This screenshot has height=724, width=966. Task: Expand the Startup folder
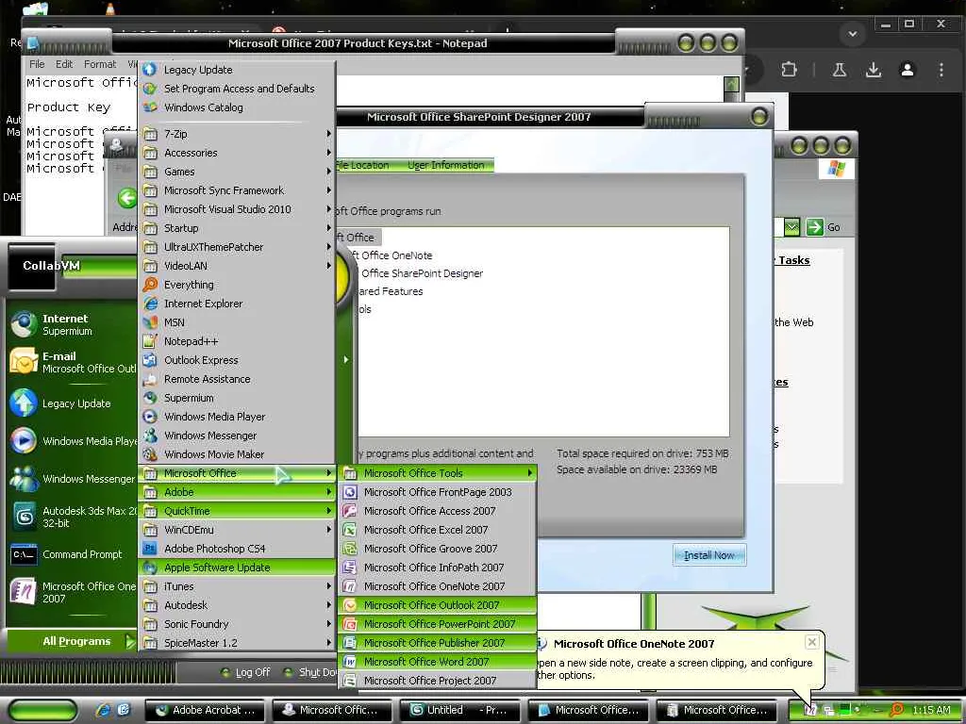pos(237,228)
